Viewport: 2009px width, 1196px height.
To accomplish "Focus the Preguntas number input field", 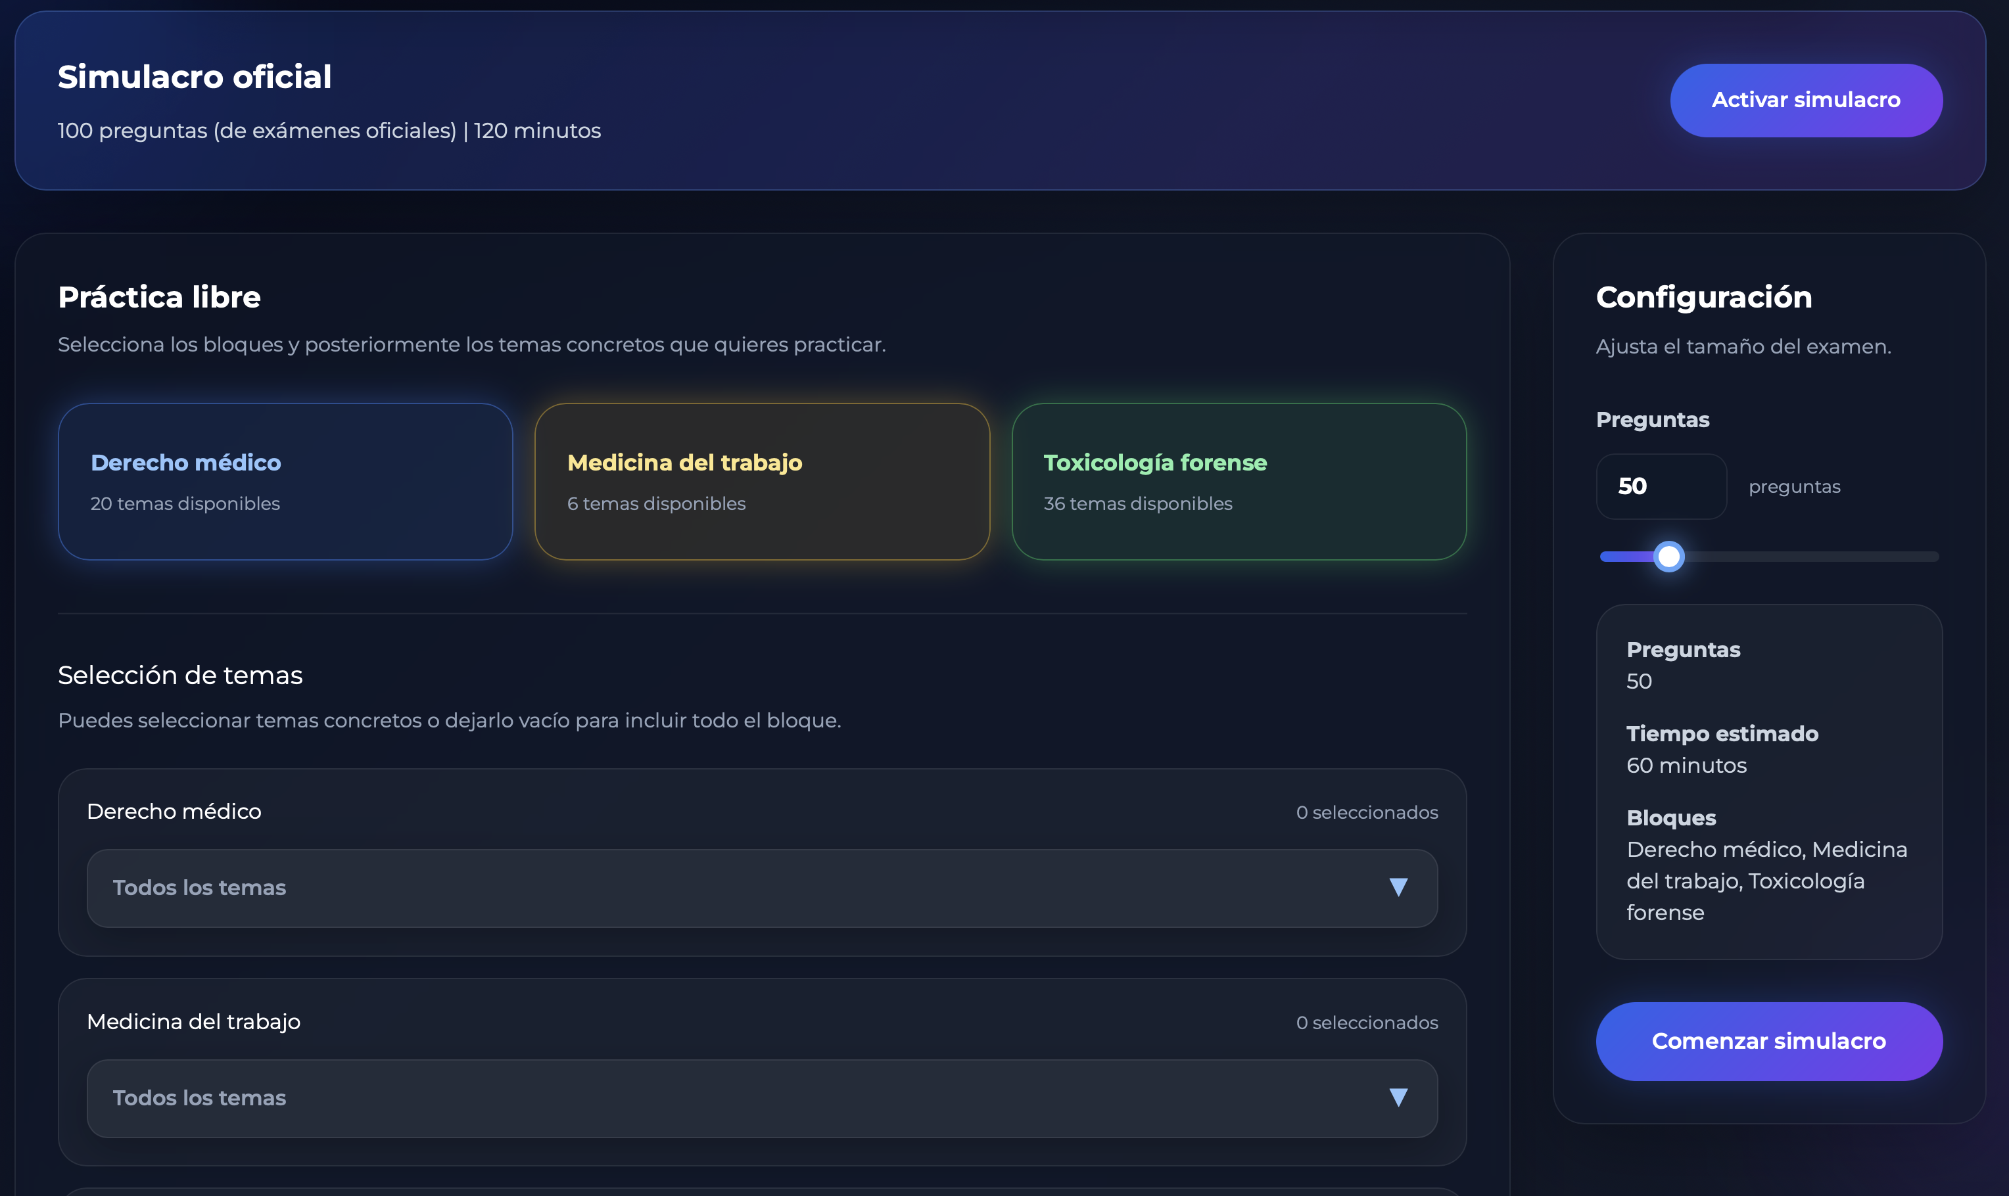I will point(1661,486).
